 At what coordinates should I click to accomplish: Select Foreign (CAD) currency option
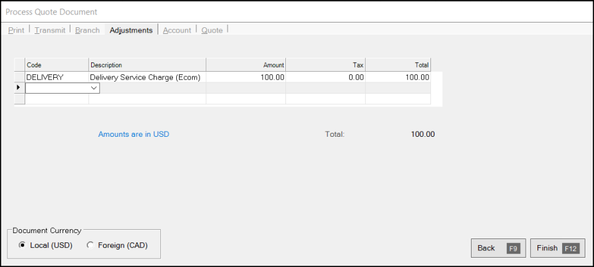point(117,246)
